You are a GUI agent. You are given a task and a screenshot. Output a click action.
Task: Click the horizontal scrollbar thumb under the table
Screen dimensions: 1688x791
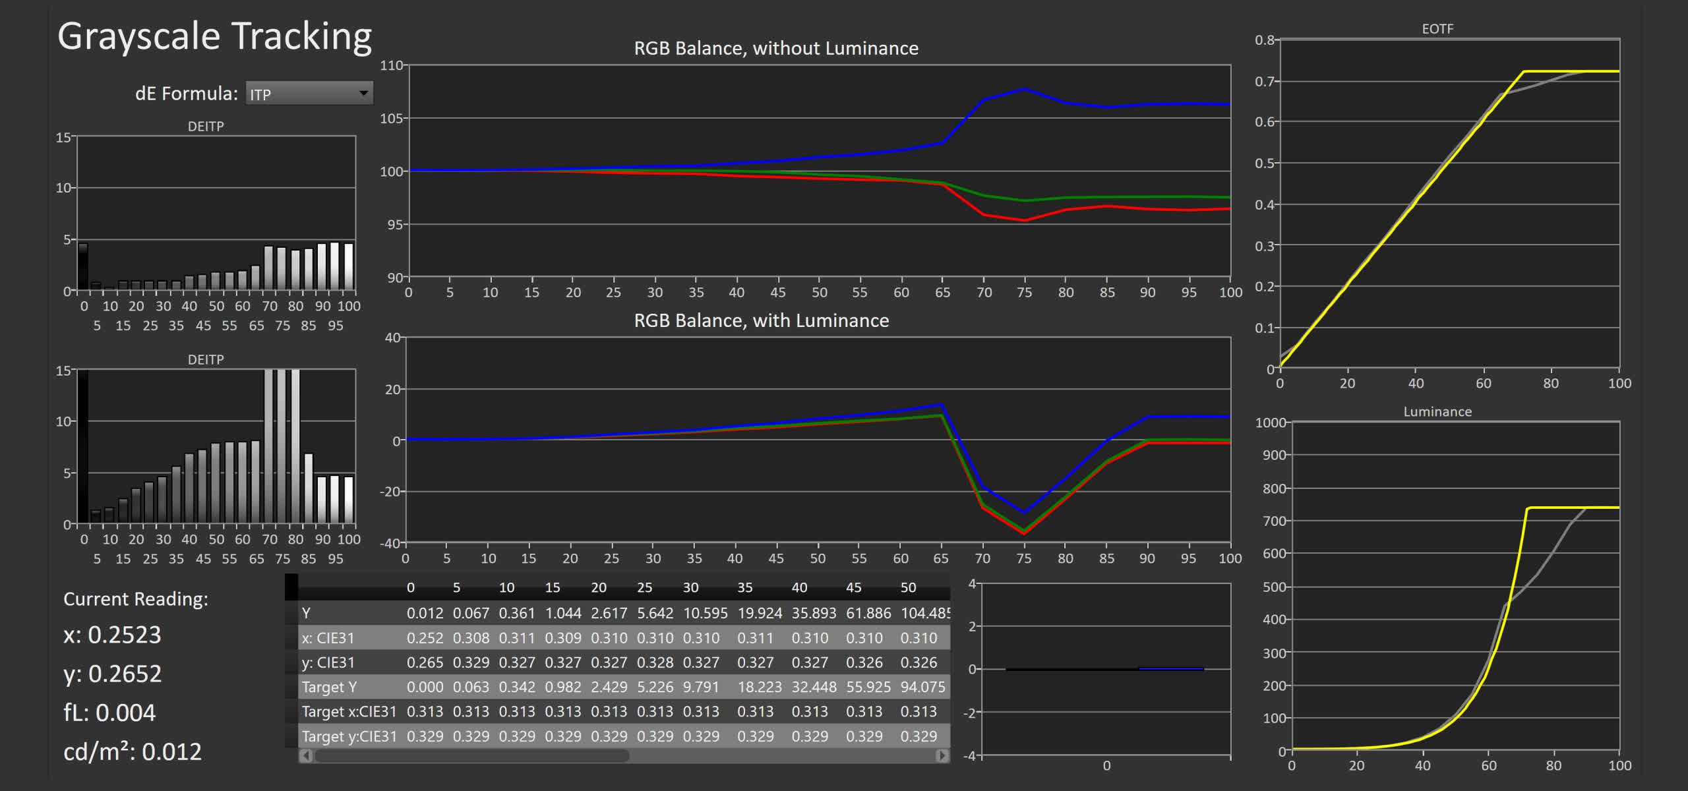point(471,755)
